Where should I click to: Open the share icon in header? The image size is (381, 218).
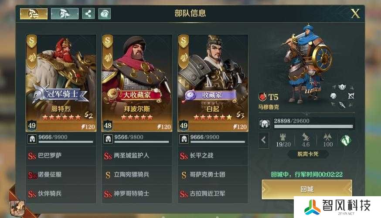click(x=88, y=14)
